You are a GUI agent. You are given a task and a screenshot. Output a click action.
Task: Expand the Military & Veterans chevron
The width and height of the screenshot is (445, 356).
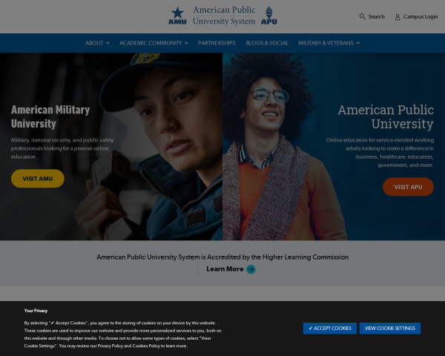click(358, 43)
